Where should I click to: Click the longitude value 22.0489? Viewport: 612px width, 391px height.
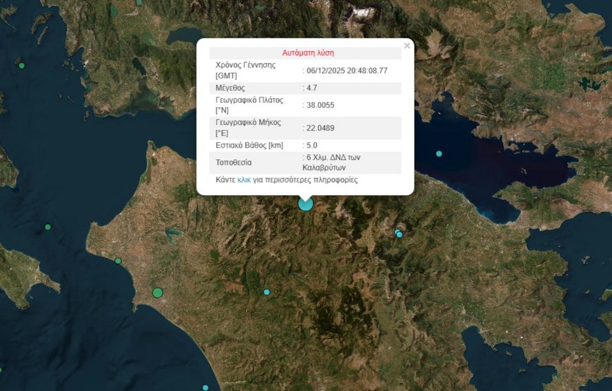pos(320,128)
